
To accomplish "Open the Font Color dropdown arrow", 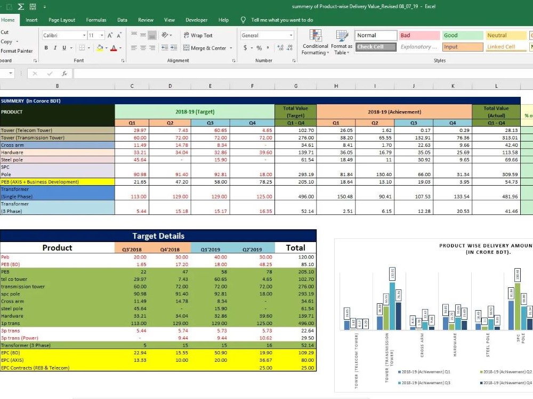I will pos(120,48).
